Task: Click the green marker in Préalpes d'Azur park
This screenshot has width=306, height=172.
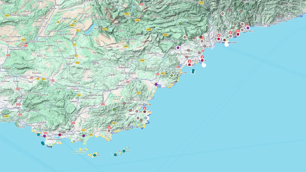Action: (181, 24)
